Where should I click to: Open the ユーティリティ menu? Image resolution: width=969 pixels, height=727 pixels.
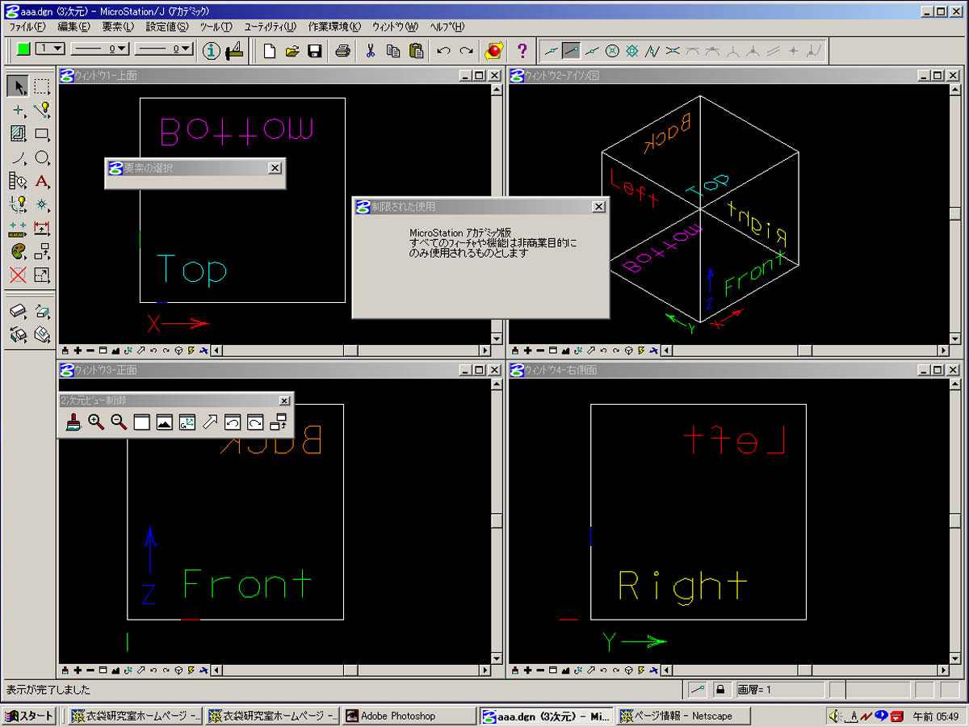click(x=270, y=27)
